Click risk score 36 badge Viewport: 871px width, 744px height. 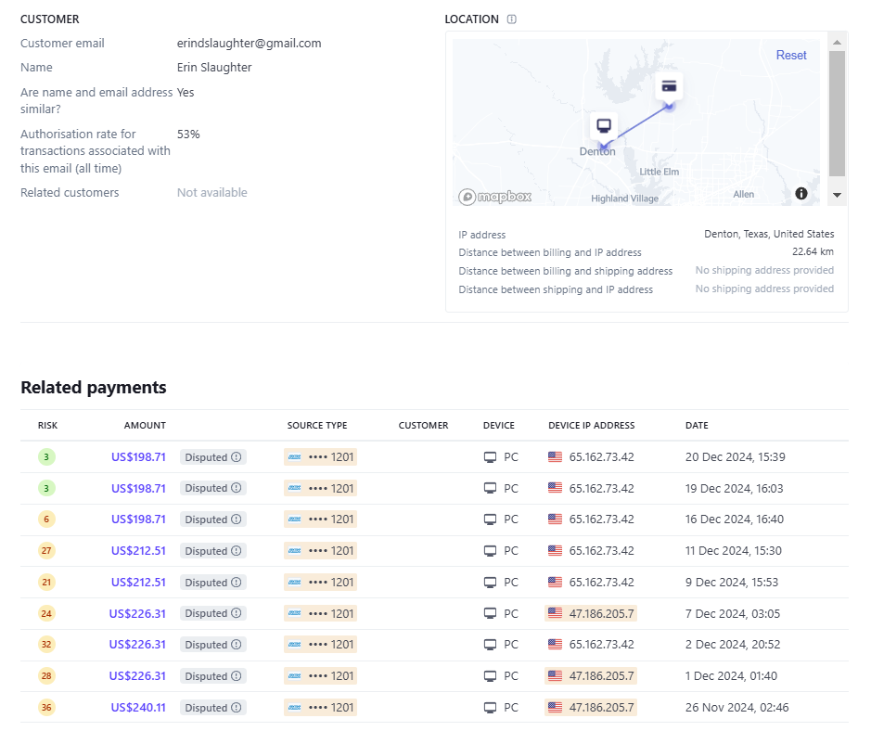point(46,708)
